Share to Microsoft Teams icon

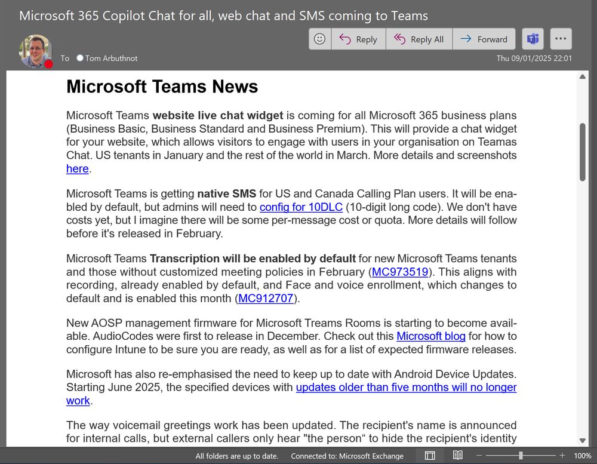pyautogui.click(x=533, y=39)
